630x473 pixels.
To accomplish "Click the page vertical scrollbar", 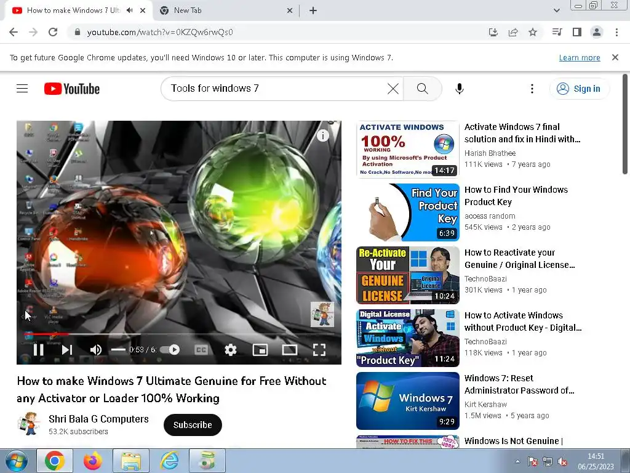I will 625,124.
